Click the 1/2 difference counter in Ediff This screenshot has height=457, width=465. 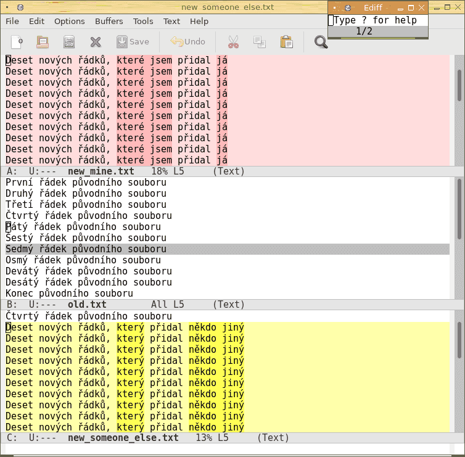(364, 31)
